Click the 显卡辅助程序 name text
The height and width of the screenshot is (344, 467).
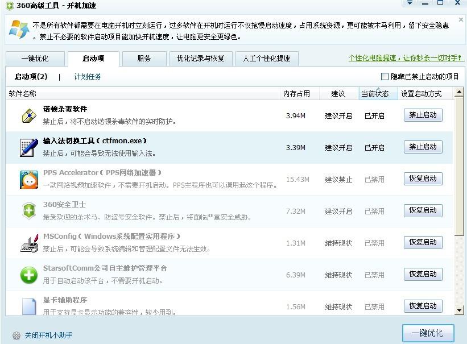click(65, 300)
